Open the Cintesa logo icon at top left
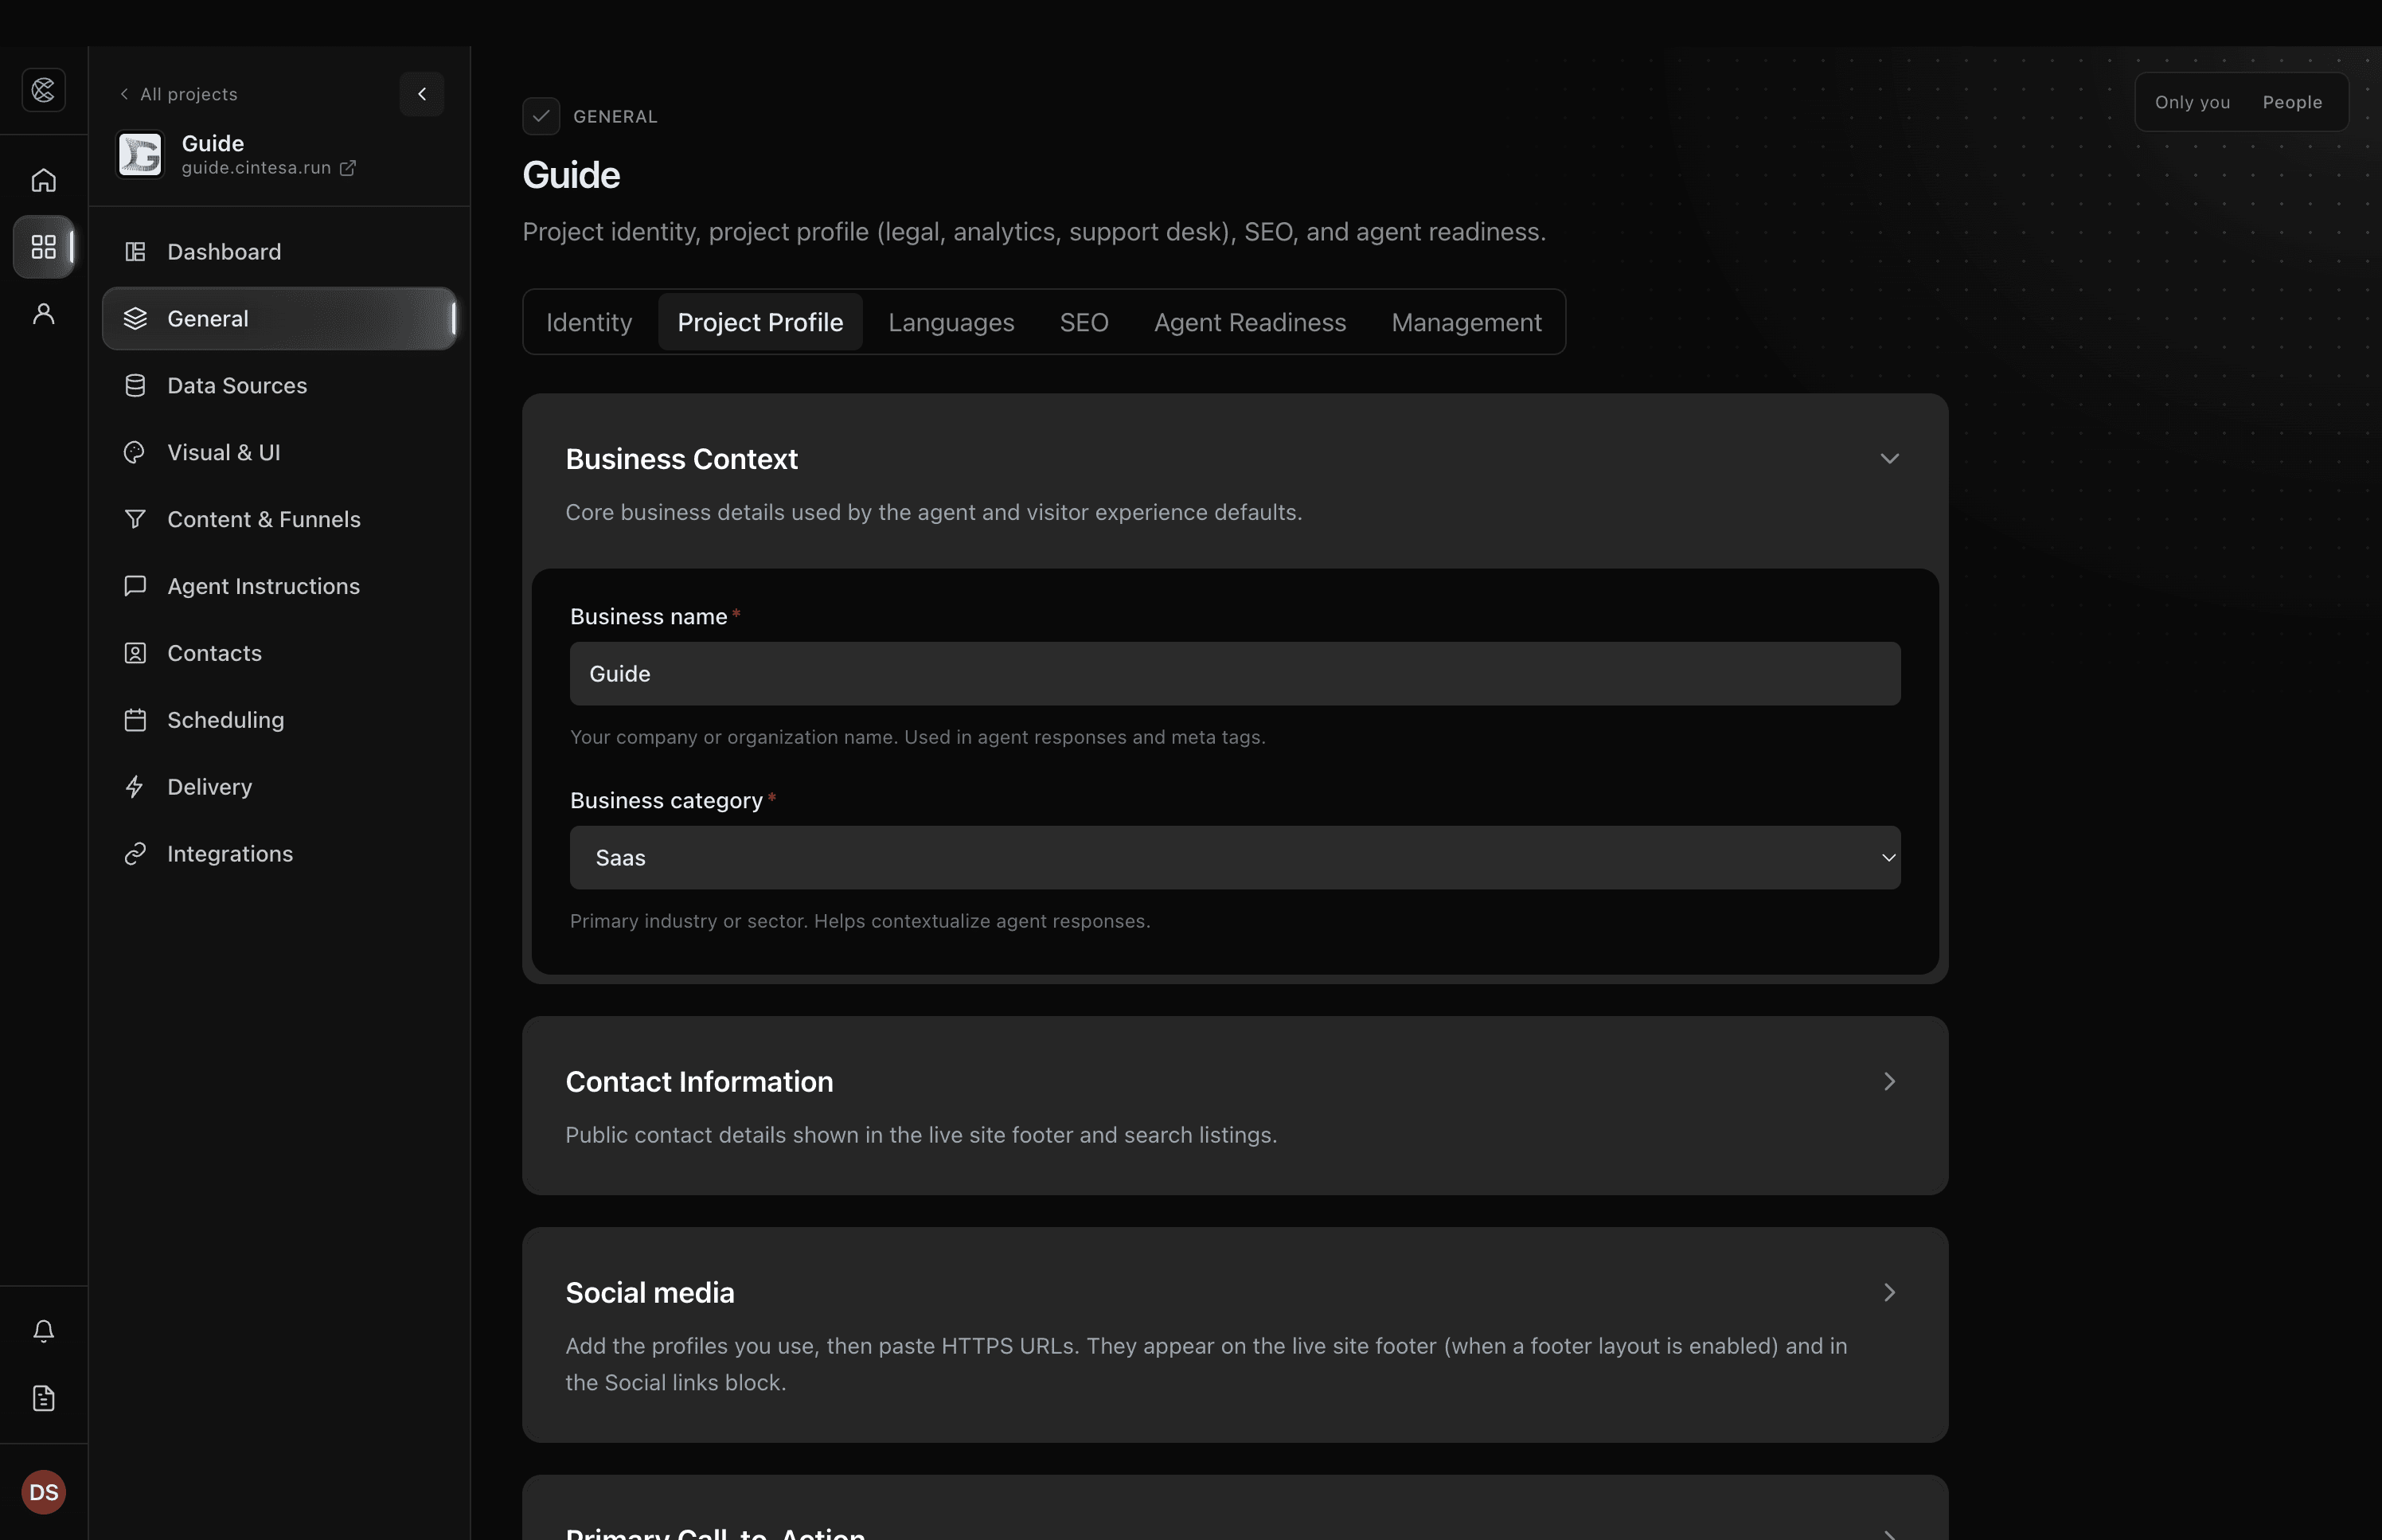This screenshot has width=2382, height=1540. pos(43,90)
